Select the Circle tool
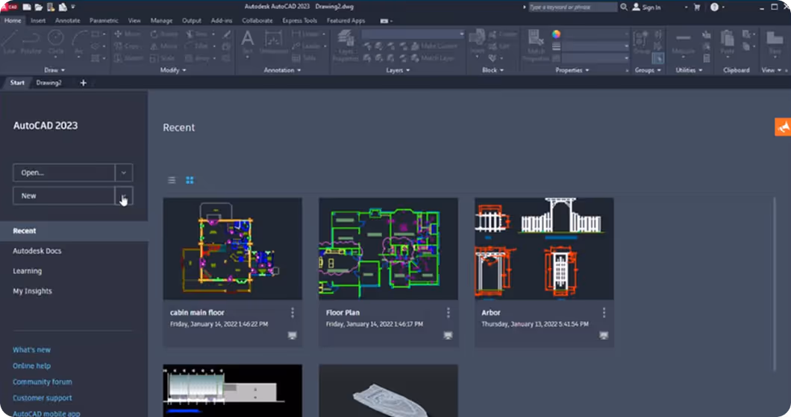Screen dimensions: 791x417 [55, 41]
